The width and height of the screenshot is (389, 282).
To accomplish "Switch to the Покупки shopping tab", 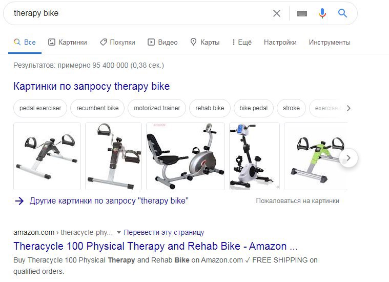I will (x=117, y=42).
